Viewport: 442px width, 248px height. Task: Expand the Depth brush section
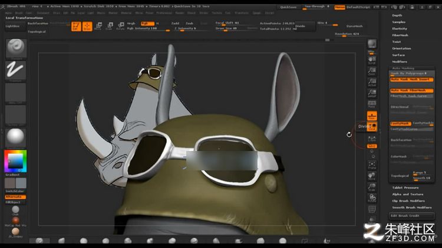(397, 15)
